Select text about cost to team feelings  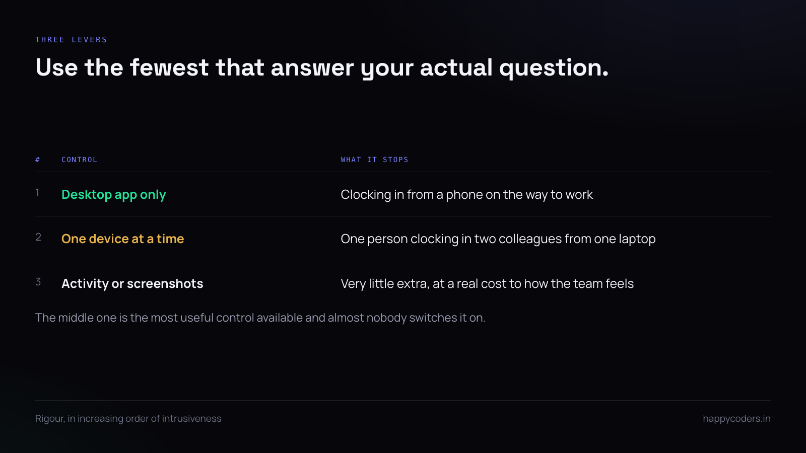coord(487,284)
